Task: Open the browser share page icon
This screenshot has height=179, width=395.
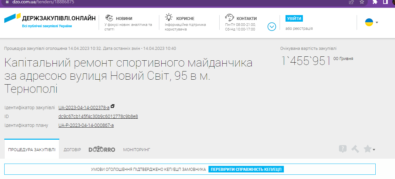Action: 351,2
